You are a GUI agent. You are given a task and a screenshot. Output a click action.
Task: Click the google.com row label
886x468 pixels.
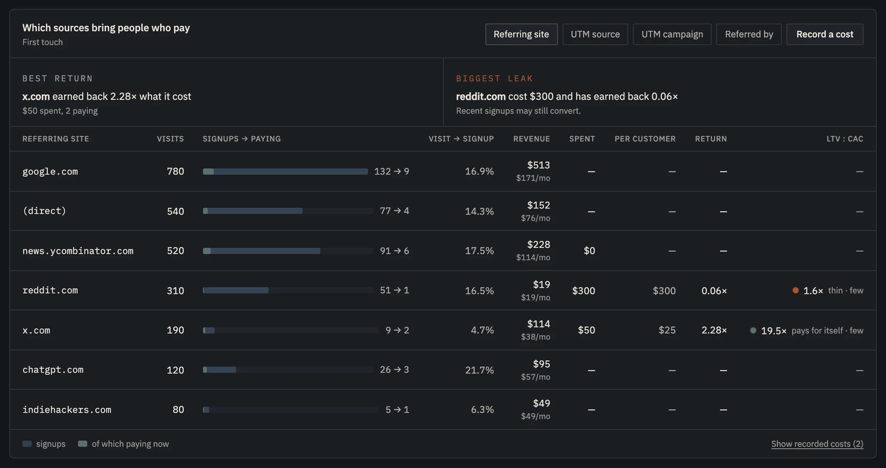pos(50,171)
